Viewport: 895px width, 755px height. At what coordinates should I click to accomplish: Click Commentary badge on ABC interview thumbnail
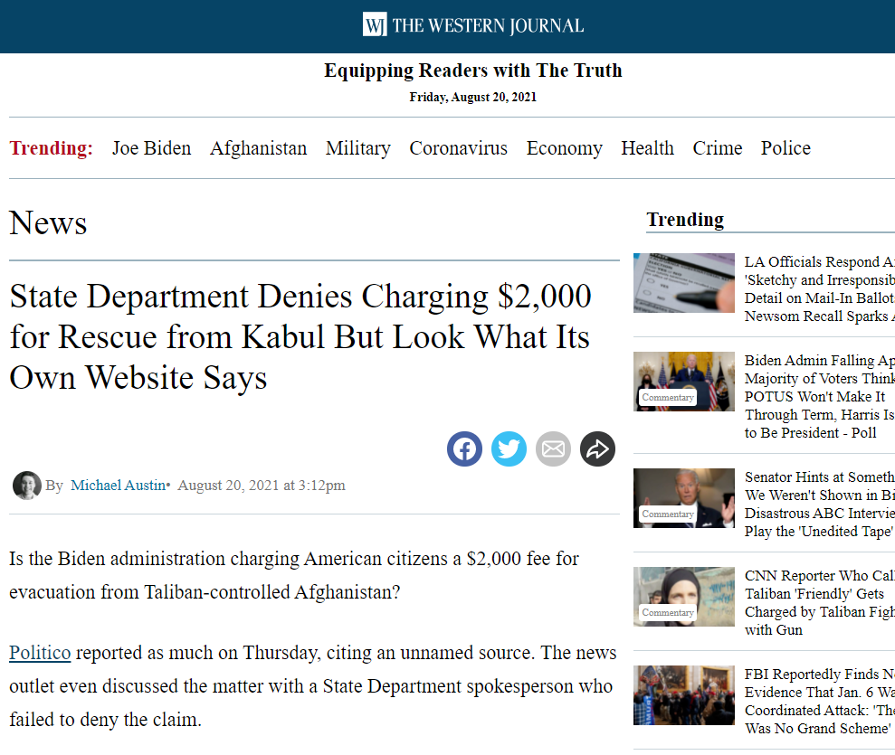click(668, 514)
